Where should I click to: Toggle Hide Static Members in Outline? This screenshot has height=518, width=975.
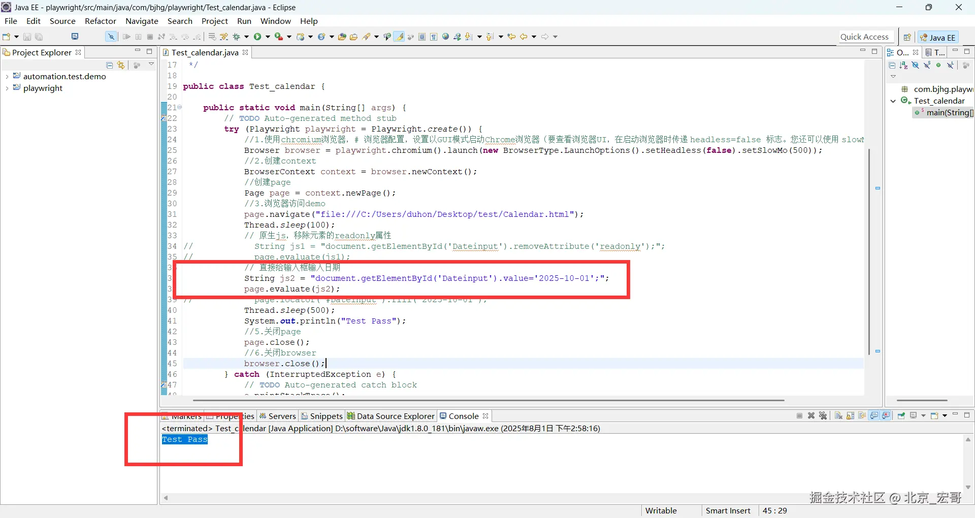point(927,65)
